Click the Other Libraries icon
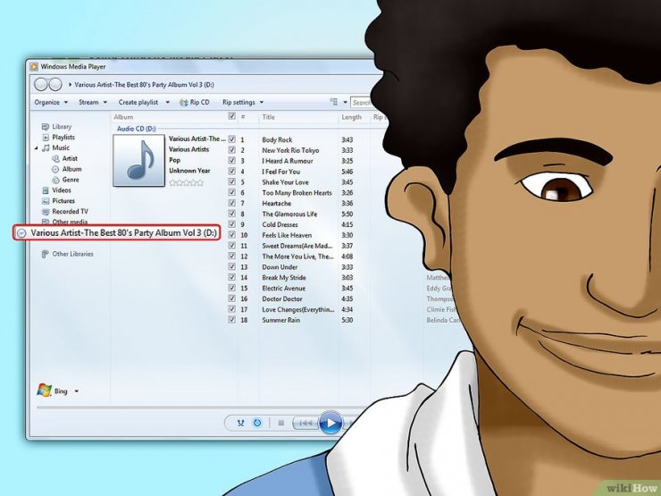Image resolution: width=661 pixels, height=496 pixels. pyautogui.click(x=45, y=254)
